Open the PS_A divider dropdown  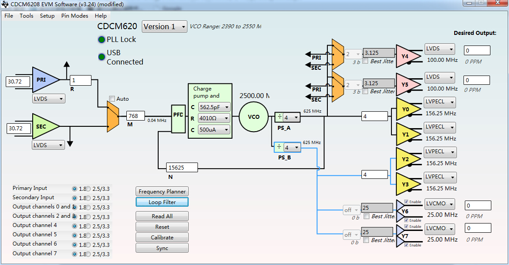click(291, 117)
